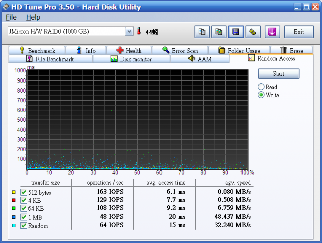This screenshot has width=322, height=243.
Task: Click the 32.240 MB/s speed value
Action: click(232, 225)
